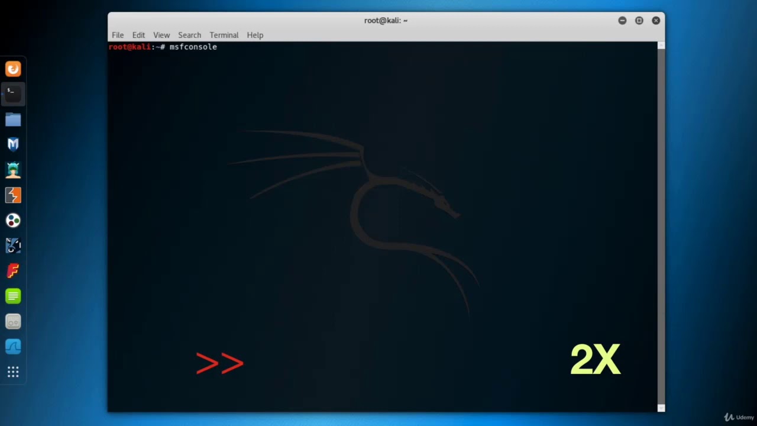Click the terminal scrollbar up arrow
The width and height of the screenshot is (757, 426).
[661, 45]
